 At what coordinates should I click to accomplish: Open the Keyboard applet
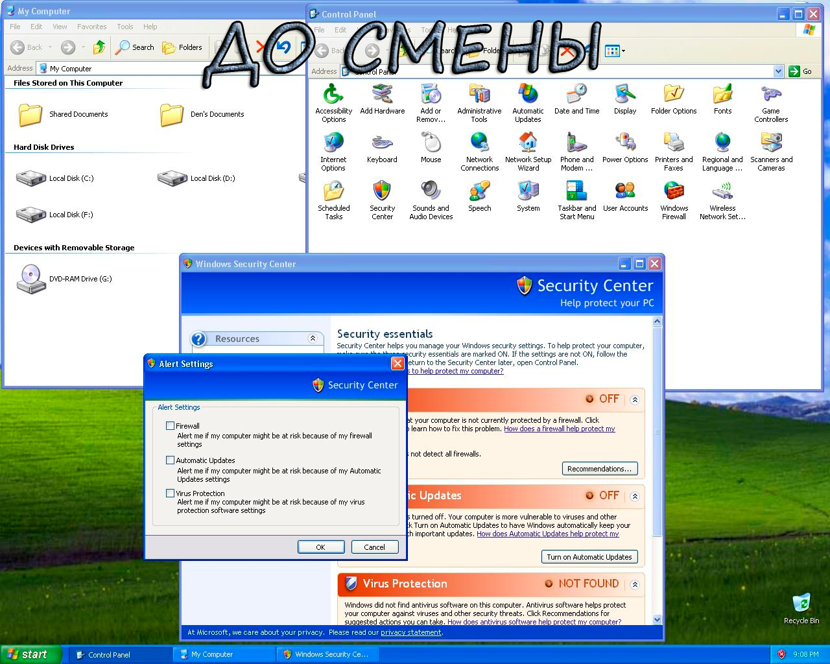[x=382, y=148]
